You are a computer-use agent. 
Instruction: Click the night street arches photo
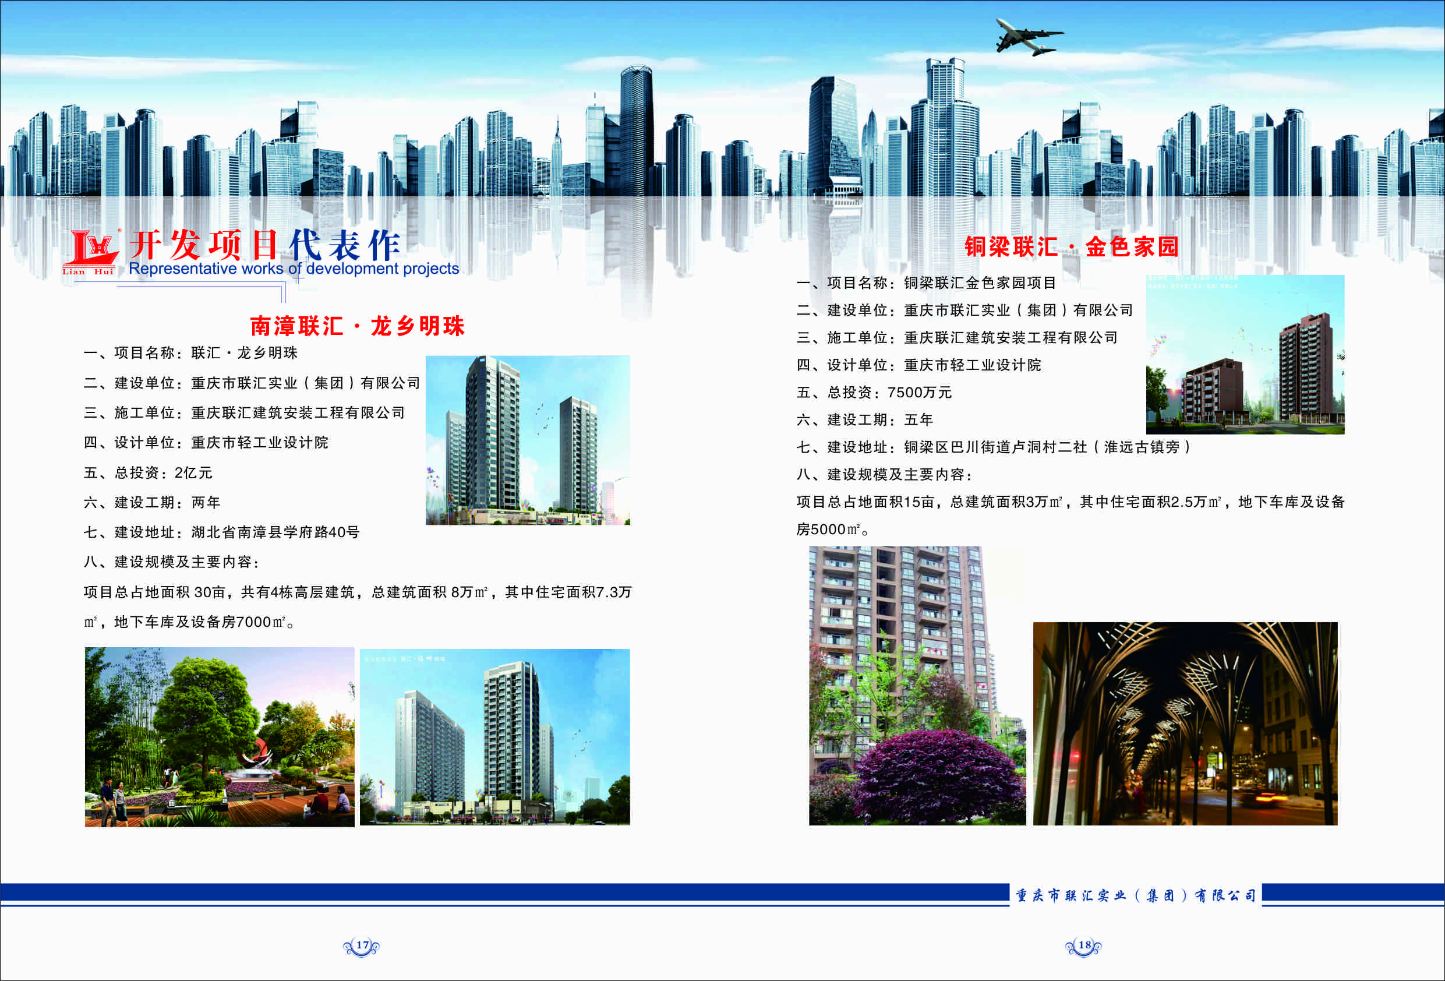click(x=1185, y=724)
